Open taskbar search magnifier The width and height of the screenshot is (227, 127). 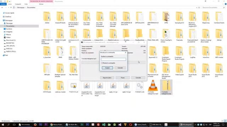[9, 125]
